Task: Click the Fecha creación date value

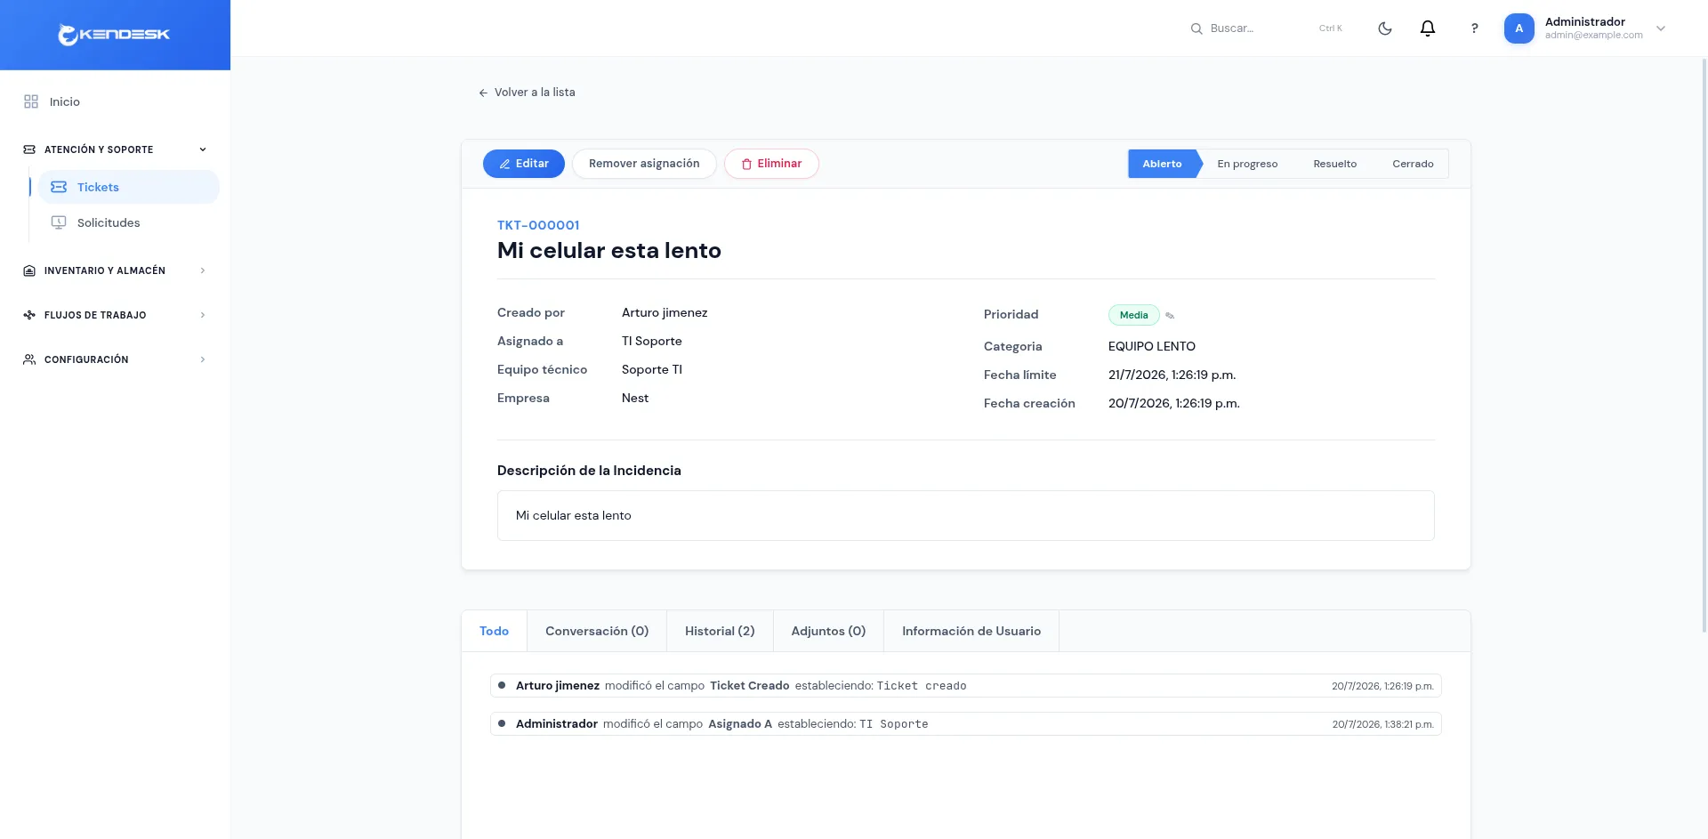Action: (1174, 403)
